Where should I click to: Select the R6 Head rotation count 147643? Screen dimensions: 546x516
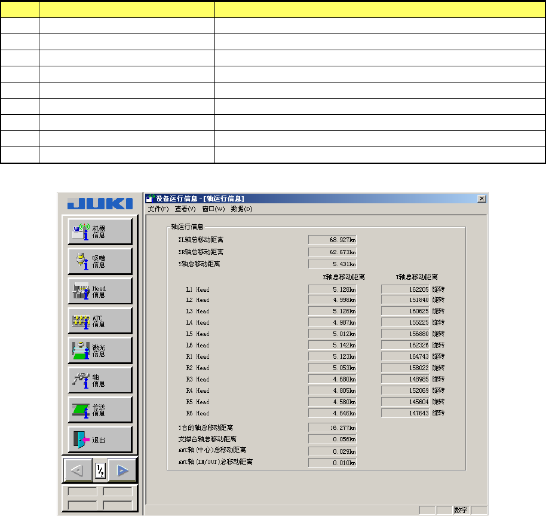406,413
